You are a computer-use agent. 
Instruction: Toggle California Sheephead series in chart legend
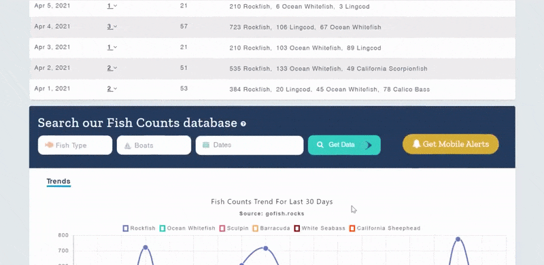pyautogui.click(x=385, y=228)
